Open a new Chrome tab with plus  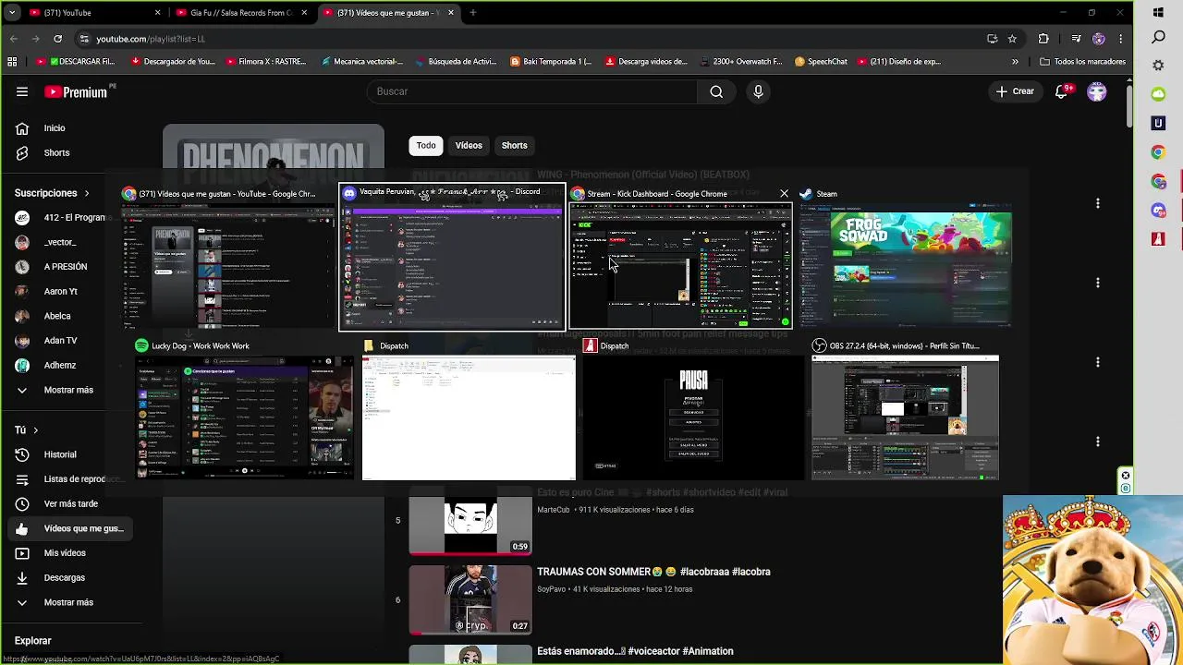473,13
